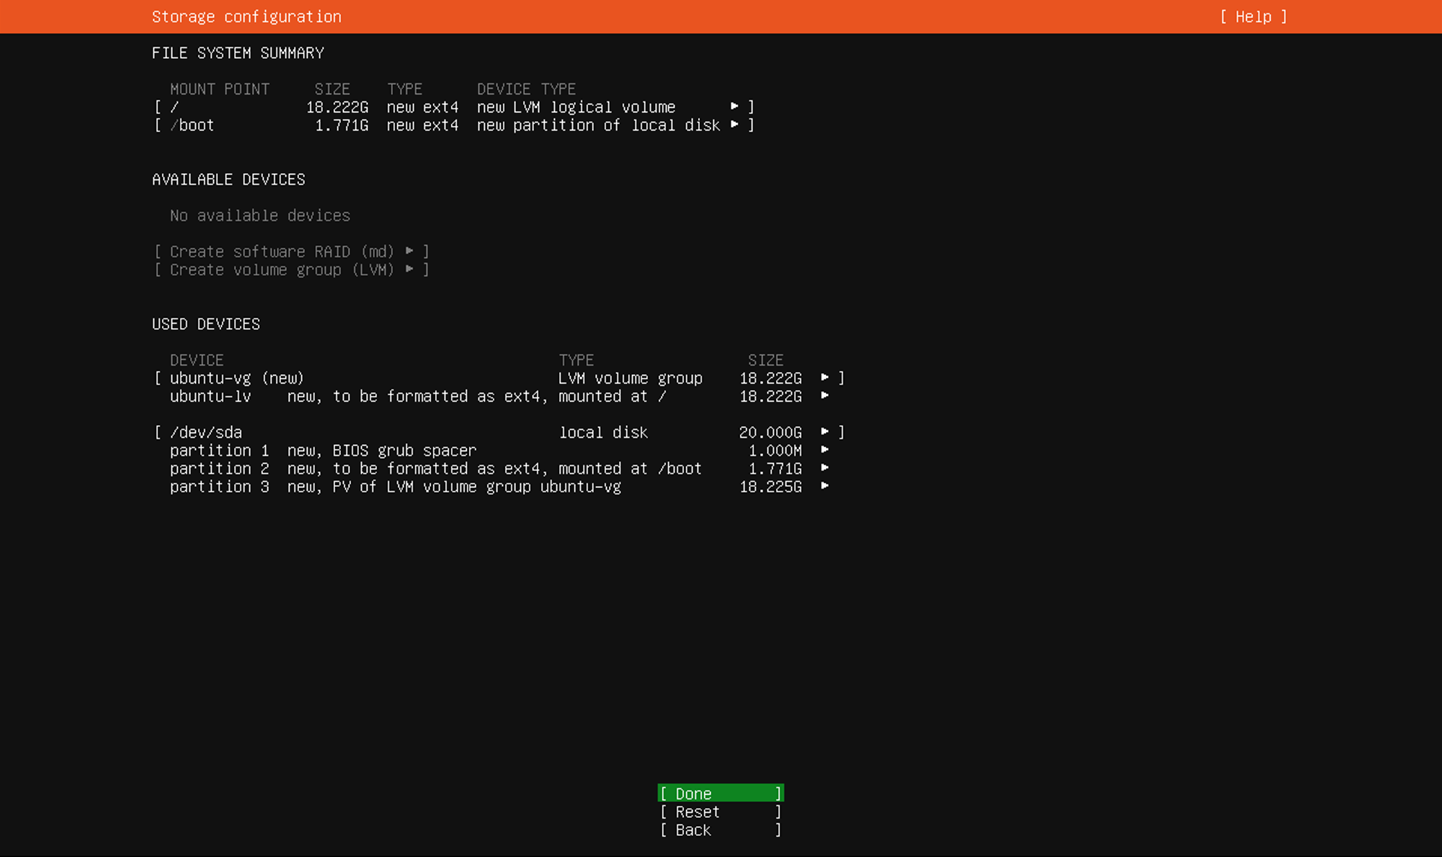The width and height of the screenshot is (1442, 857).
Task: Click 'local disk' type text
Action: tap(603, 432)
